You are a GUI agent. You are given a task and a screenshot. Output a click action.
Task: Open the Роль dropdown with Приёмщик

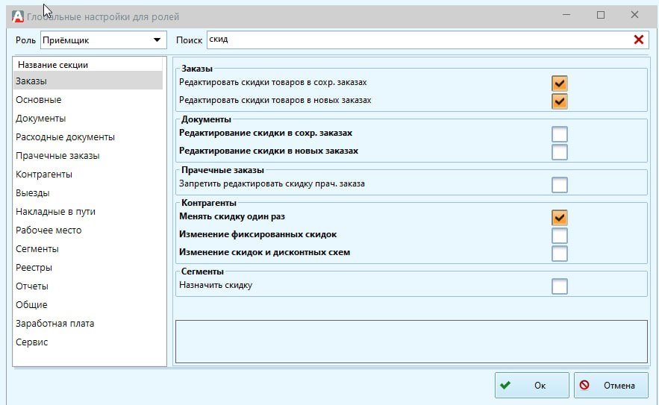click(x=104, y=40)
